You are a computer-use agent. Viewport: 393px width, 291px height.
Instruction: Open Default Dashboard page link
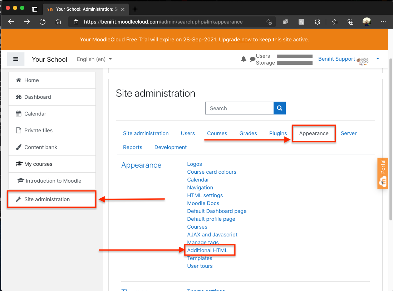click(x=217, y=211)
